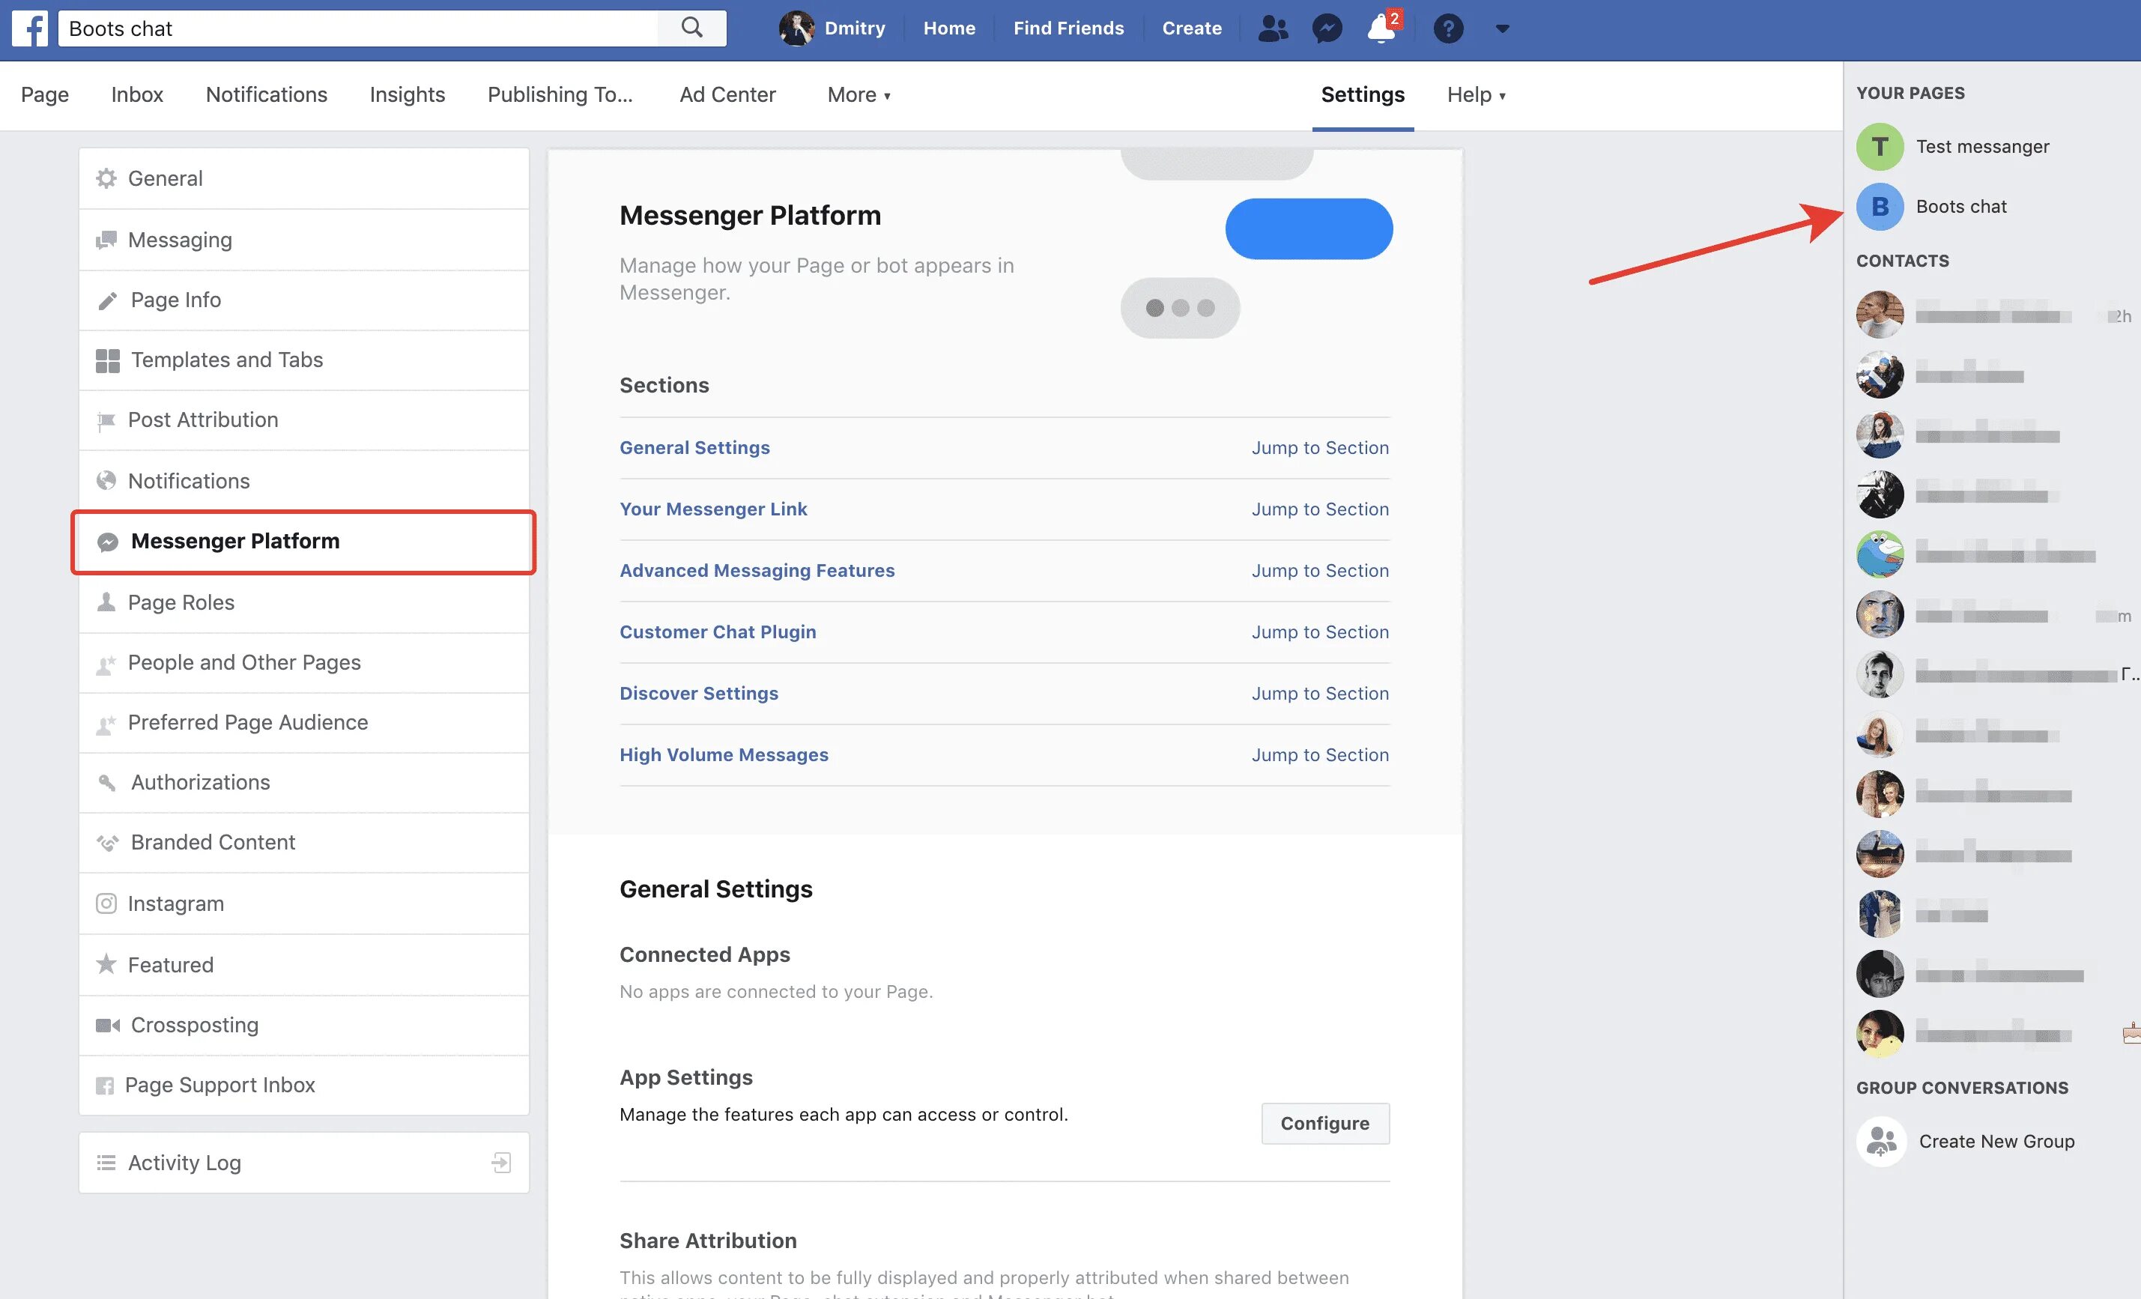Expand the More menu
Viewport: 2141px width, 1299px height.
[x=858, y=94]
